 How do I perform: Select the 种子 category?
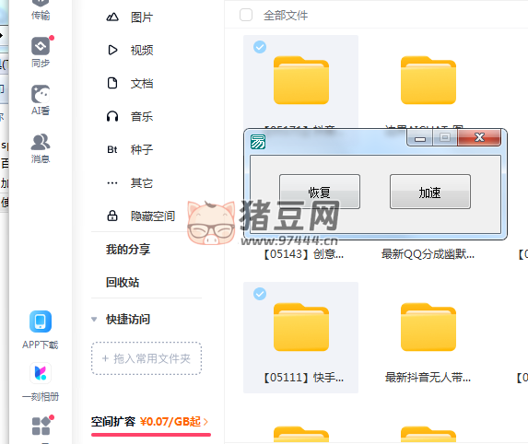coord(142,149)
